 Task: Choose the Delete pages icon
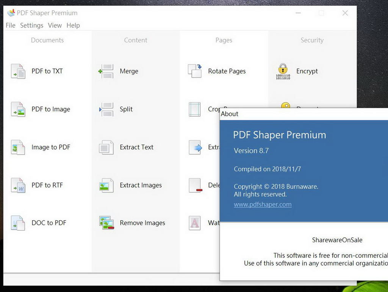pyautogui.click(x=195, y=185)
